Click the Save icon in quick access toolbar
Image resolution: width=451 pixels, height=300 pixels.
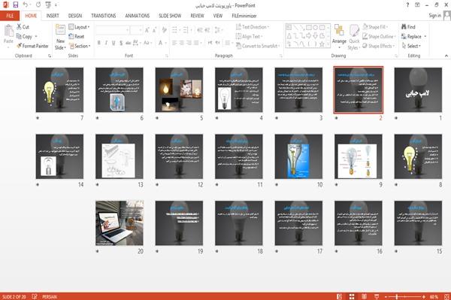pyautogui.click(x=16, y=5)
